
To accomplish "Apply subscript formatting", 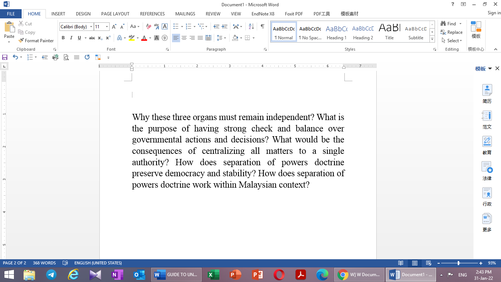I will (x=100, y=38).
